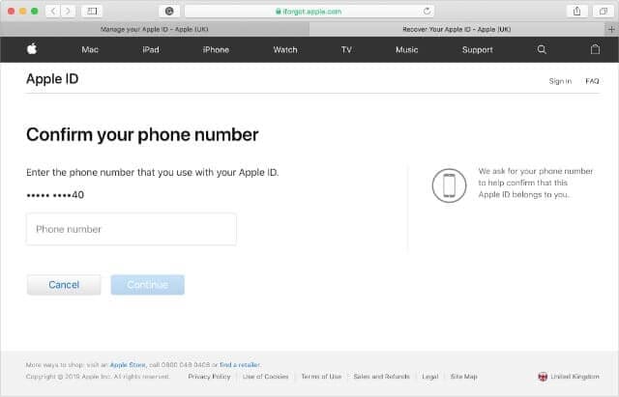Click the green fullscreen window button
The image size is (619, 397).
point(35,11)
